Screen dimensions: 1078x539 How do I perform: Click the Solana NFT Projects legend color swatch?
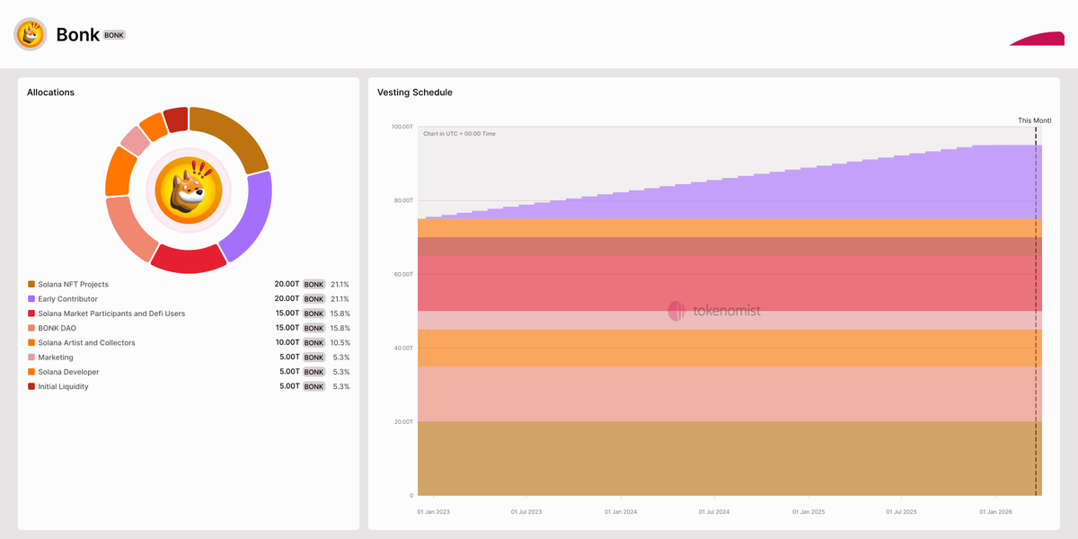tap(31, 284)
